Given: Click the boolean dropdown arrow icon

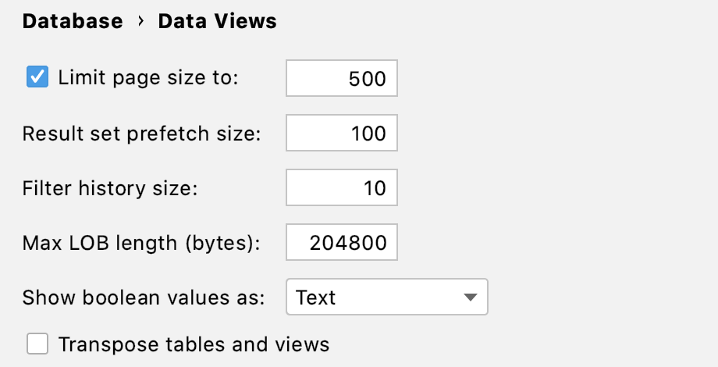Looking at the screenshot, I should 470,298.
